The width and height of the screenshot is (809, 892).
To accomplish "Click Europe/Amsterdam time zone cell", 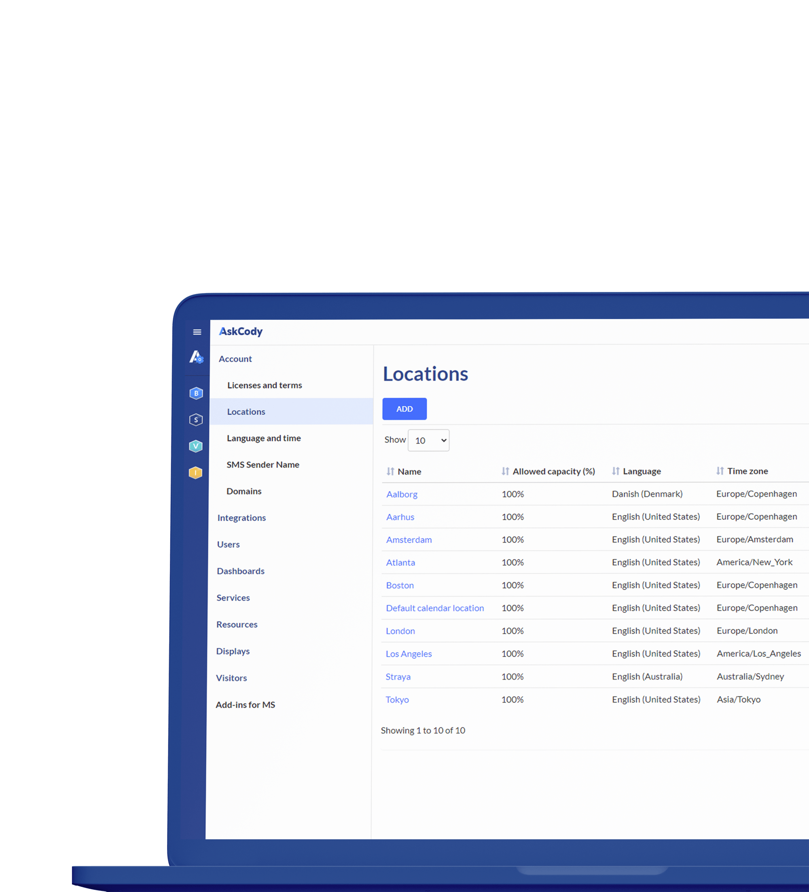I will pos(754,539).
